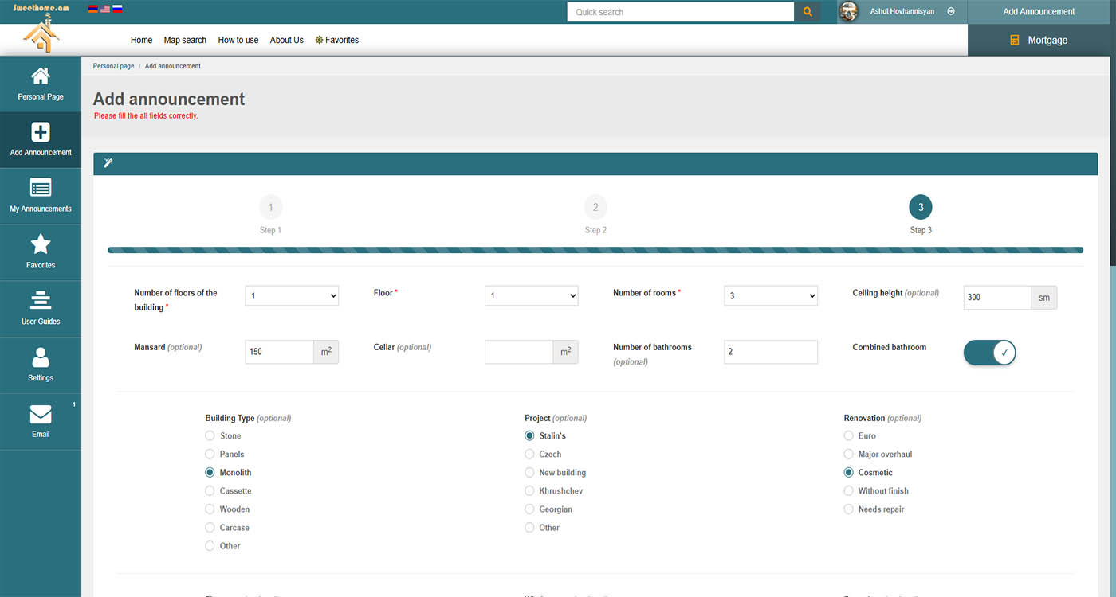This screenshot has height=597, width=1116.
Task: Open Favorites star icon in sidebar
Action: (41, 244)
